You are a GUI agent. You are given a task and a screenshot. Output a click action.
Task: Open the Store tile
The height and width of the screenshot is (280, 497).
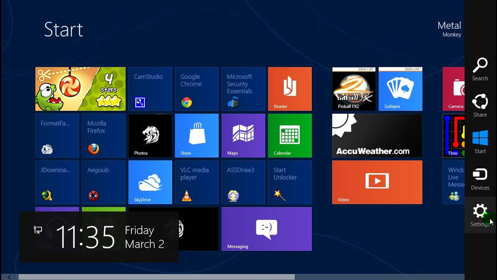click(x=197, y=136)
